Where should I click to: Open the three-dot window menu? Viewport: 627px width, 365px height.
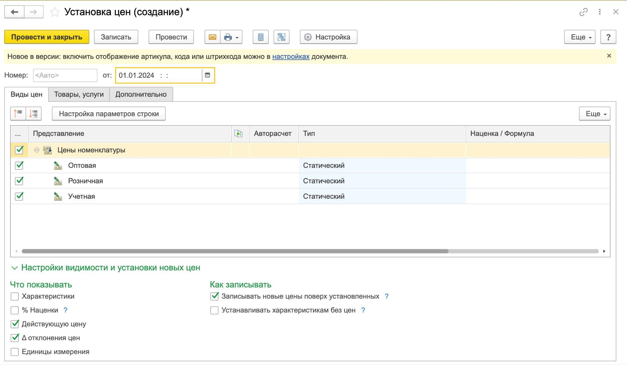tap(600, 12)
